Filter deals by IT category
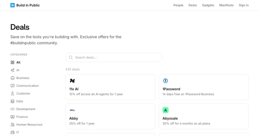 [18, 132]
